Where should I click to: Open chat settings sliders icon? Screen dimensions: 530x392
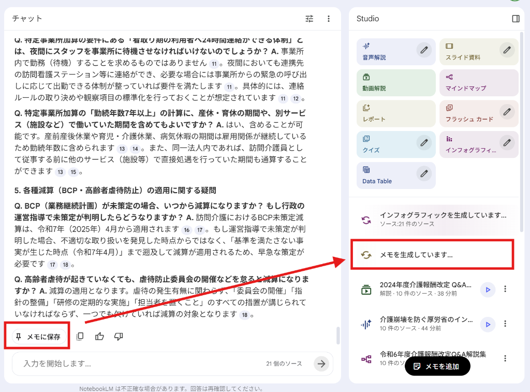pyautogui.click(x=310, y=19)
